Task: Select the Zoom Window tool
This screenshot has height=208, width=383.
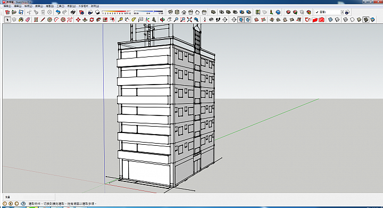Action: pyautogui.click(x=182, y=20)
